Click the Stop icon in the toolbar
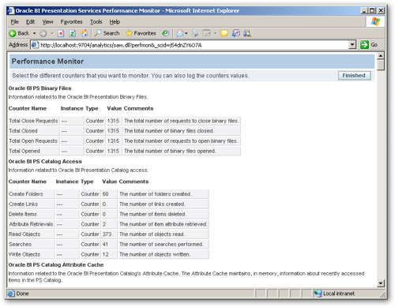 coord(61,33)
